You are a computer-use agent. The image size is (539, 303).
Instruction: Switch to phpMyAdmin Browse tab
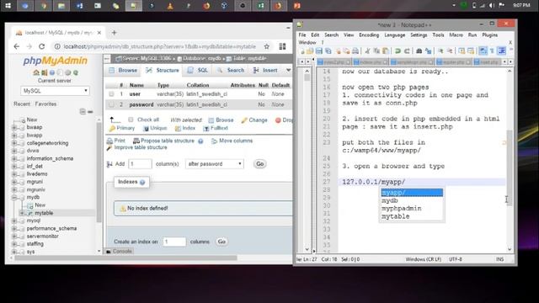click(123, 70)
